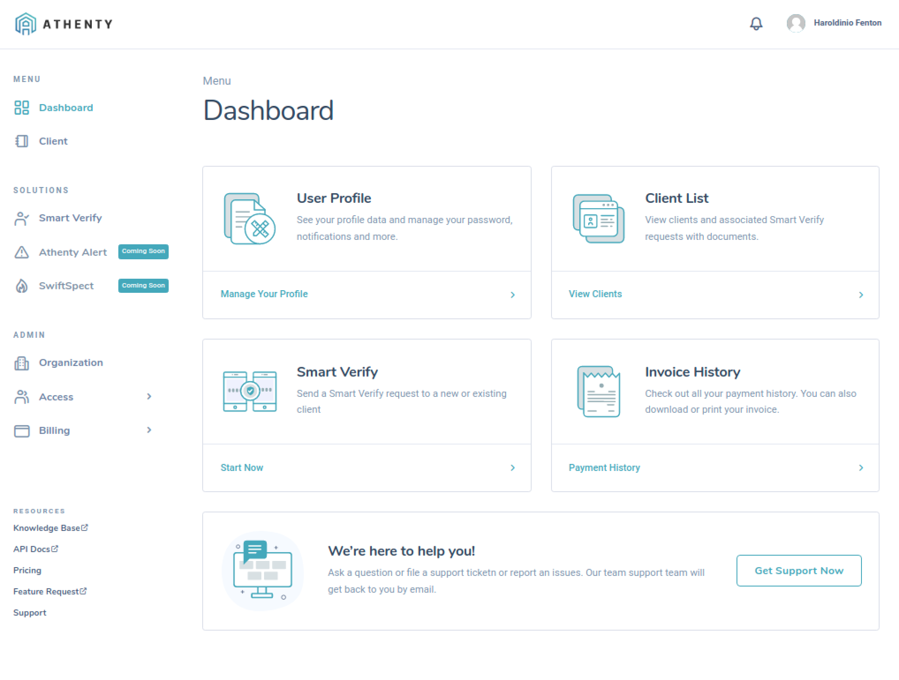Viewport: 899px width, 680px height.
Task: Open the Knowledge Base external link
Action: (x=50, y=527)
